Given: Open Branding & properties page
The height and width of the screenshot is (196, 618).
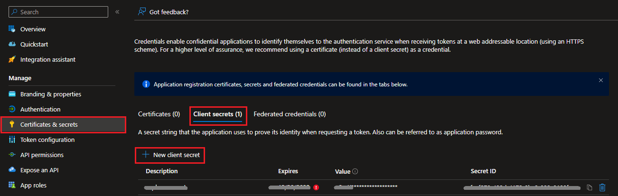Looking at the screenshot, I should [50, 94].
